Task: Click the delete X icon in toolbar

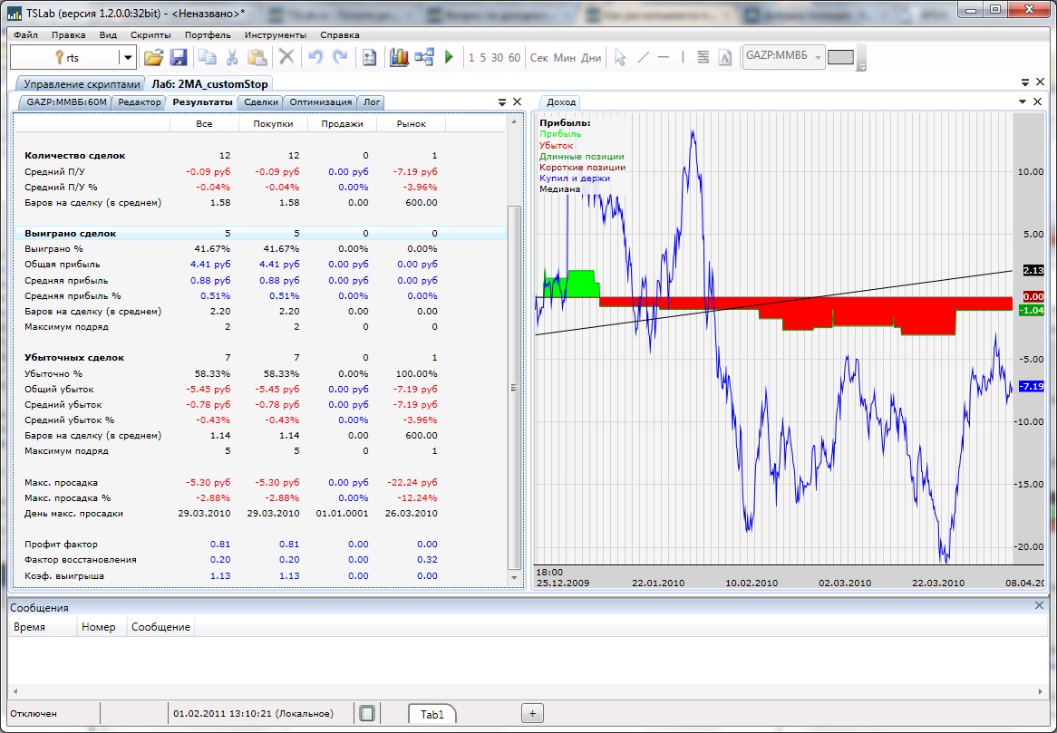Action: tap(286, 57)
